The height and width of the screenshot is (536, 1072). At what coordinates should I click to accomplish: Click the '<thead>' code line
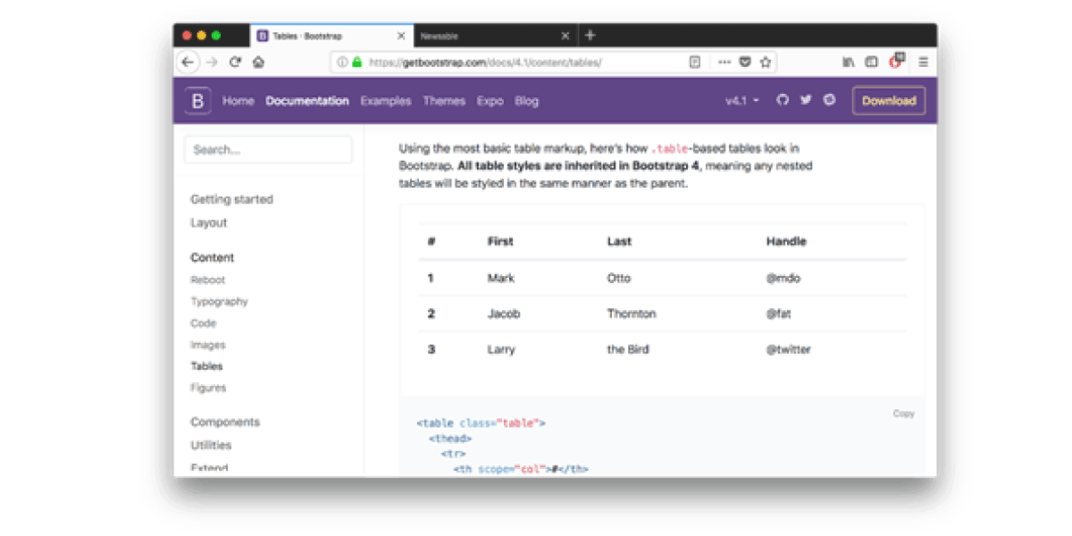[450, 439]
